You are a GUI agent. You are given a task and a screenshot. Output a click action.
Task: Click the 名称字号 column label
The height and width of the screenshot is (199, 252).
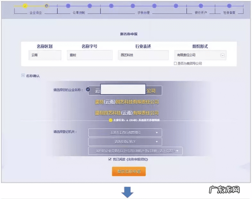tap(89, 46)
